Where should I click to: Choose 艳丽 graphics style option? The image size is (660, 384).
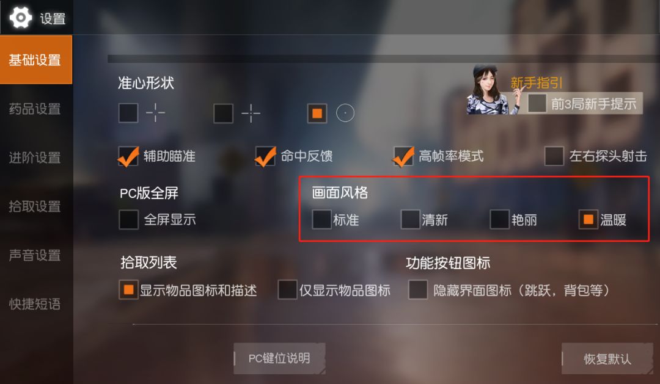[500, 220]
